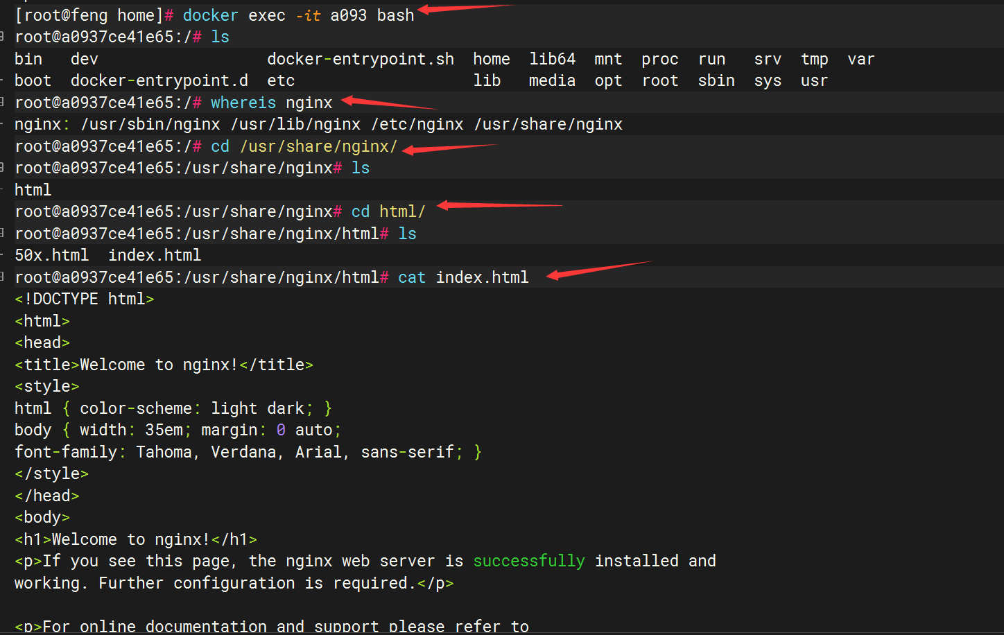Select 'boot' in the directory listing
1004x635 pixels.
click(33, 80)
